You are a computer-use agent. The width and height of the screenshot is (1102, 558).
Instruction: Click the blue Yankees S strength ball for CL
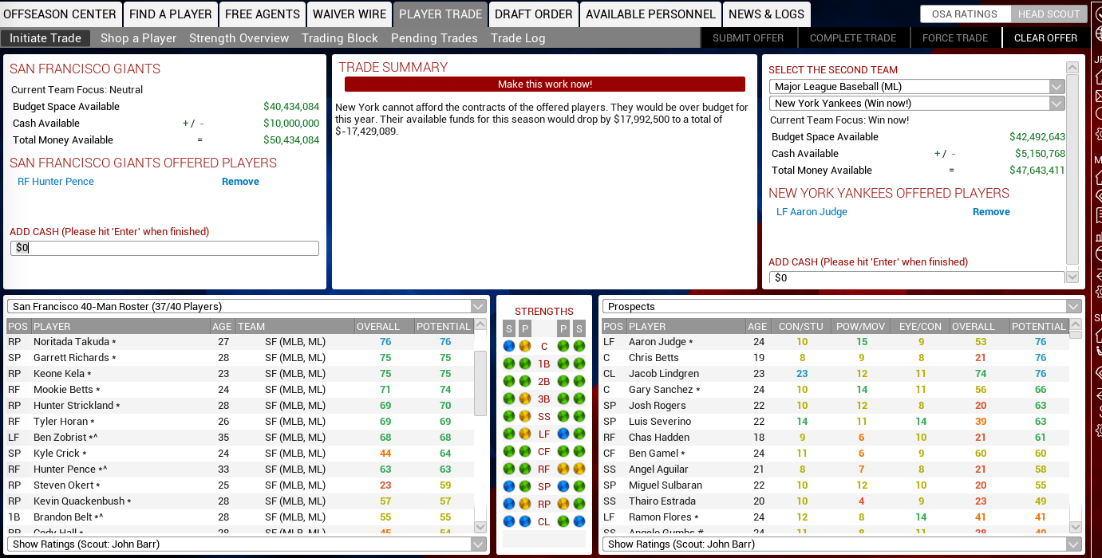(579, 521)
